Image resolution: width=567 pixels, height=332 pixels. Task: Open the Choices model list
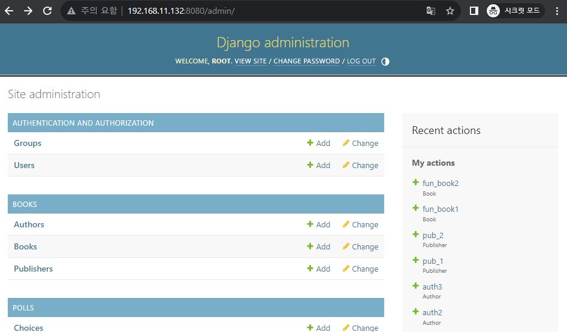click(29, 327)
